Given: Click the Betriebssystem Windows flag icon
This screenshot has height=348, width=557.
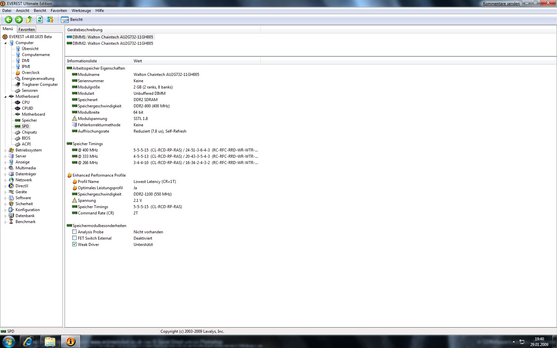Looking at the screenshot, I should (11, 150).
